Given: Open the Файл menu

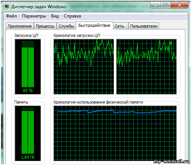Looking at the screenshot, I should click(x=11, y=16).
